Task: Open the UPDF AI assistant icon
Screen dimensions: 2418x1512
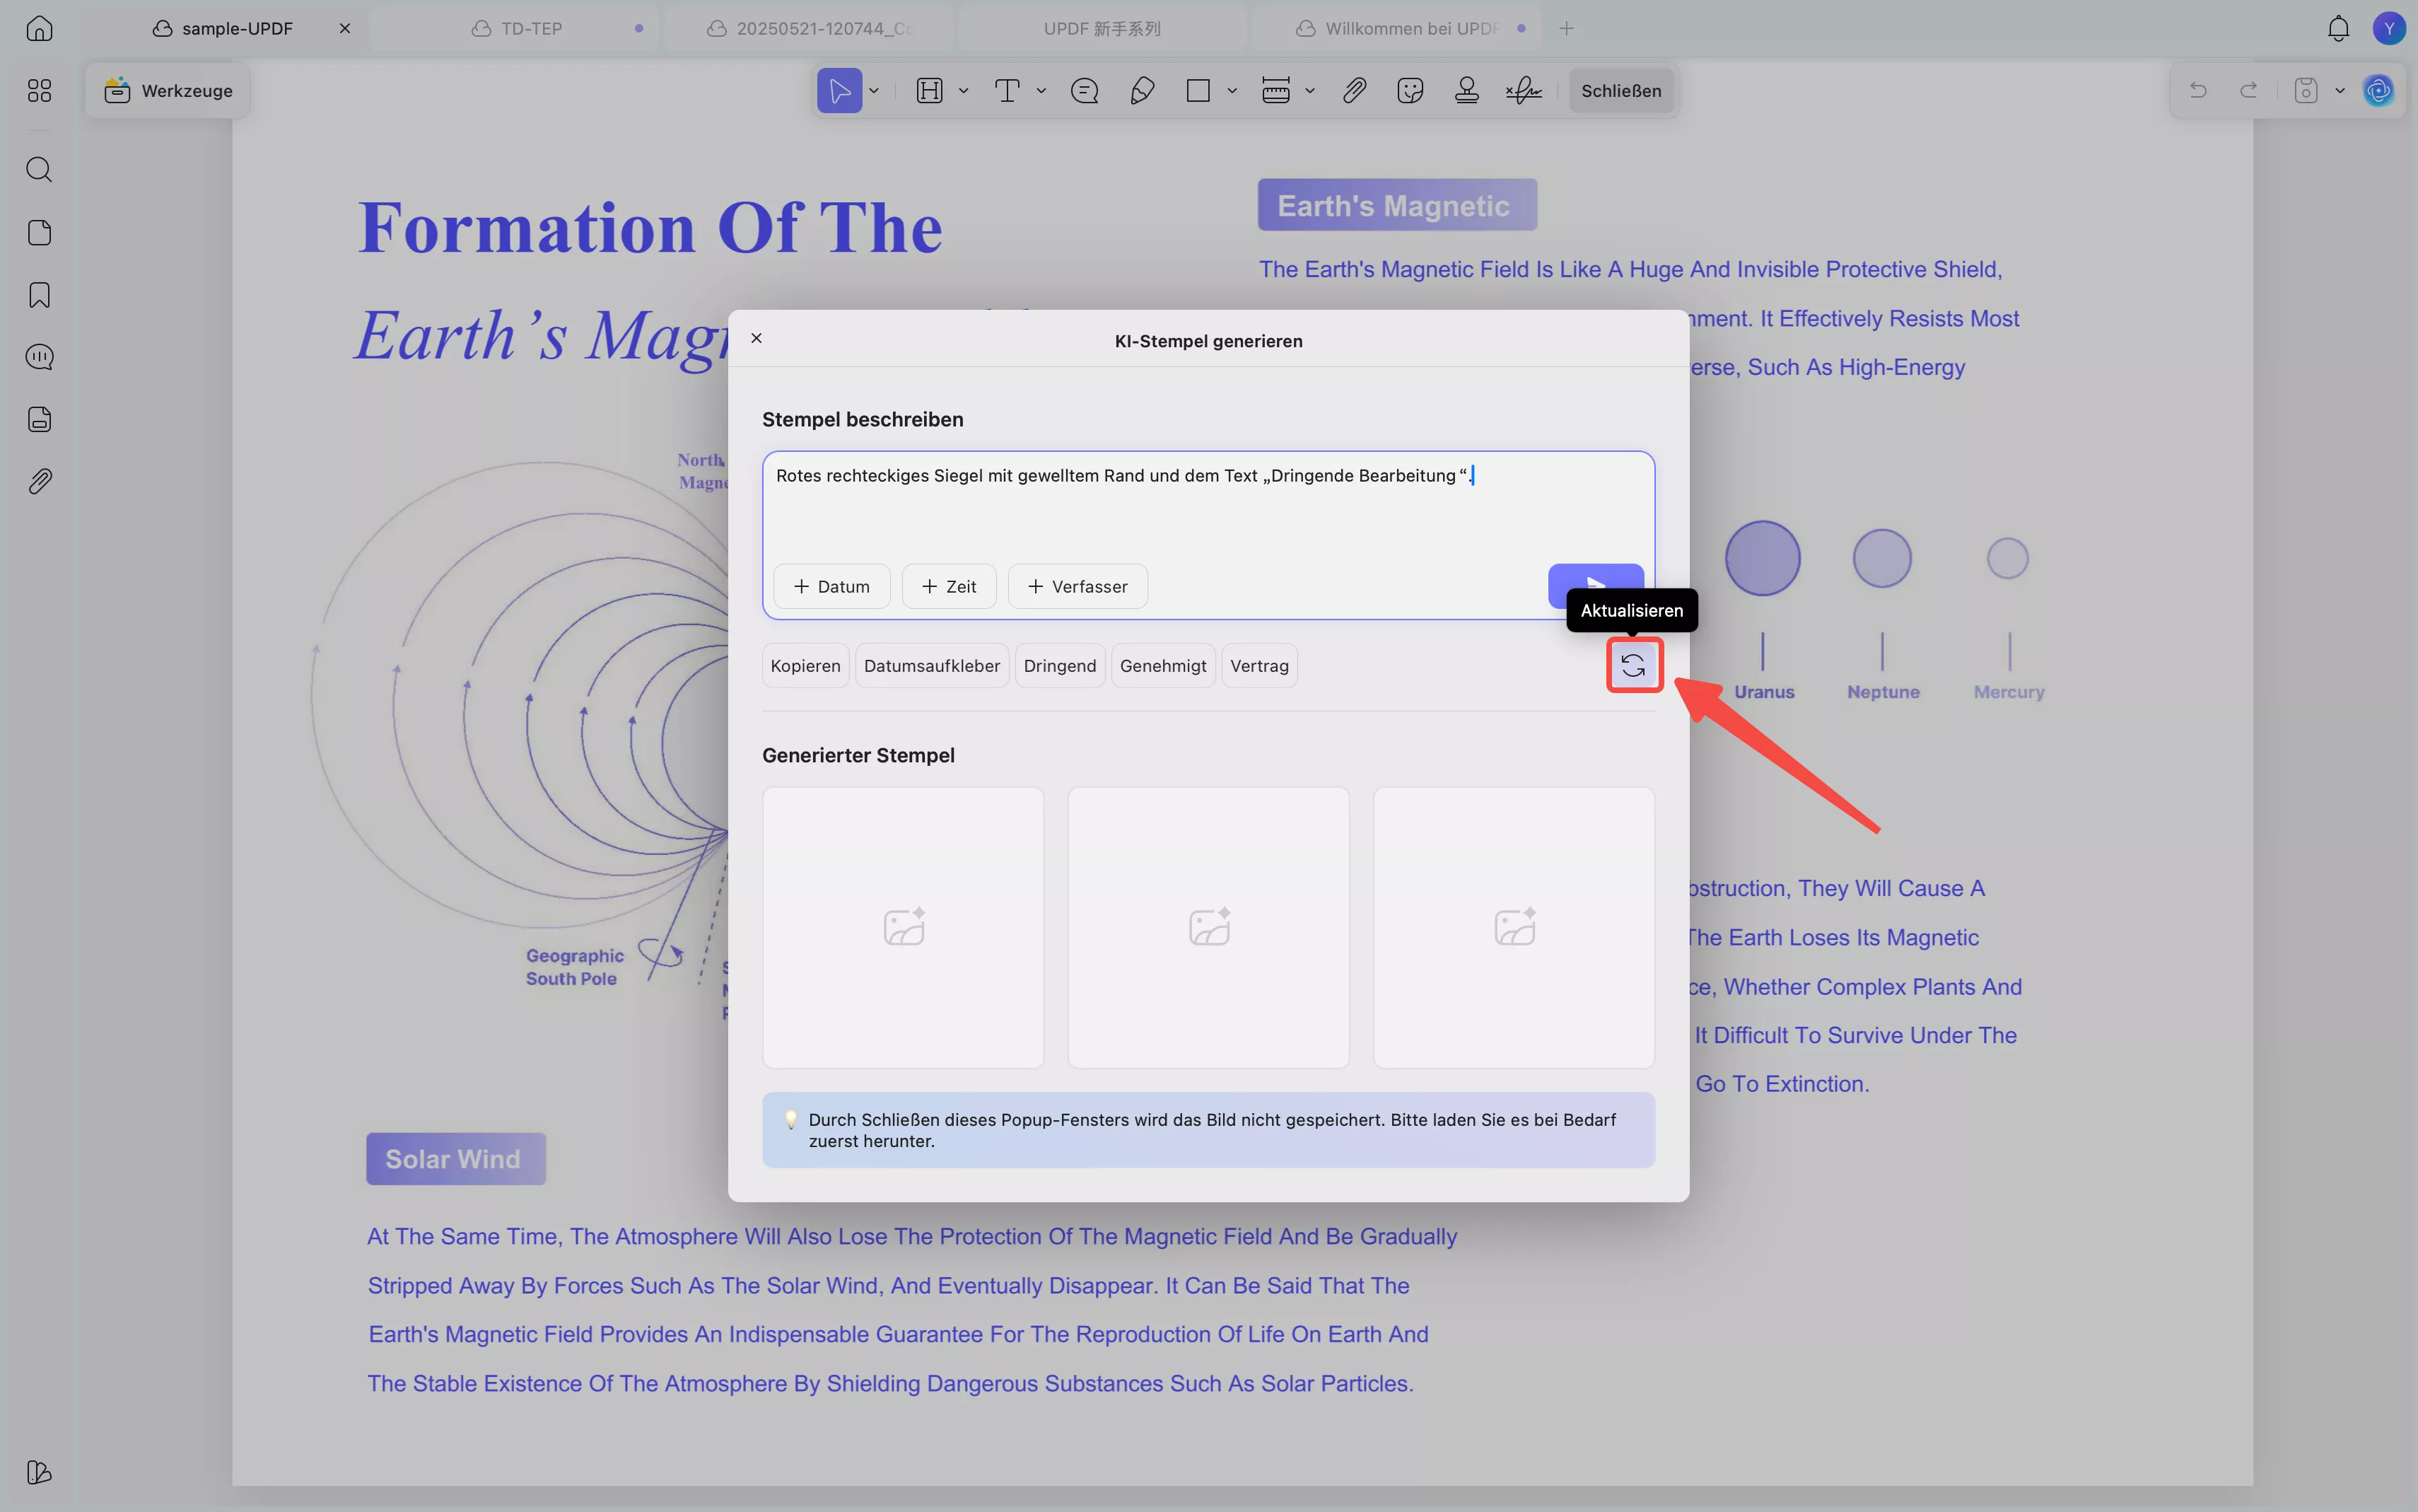Action: pyautogui.click(x=2378, y=91)
